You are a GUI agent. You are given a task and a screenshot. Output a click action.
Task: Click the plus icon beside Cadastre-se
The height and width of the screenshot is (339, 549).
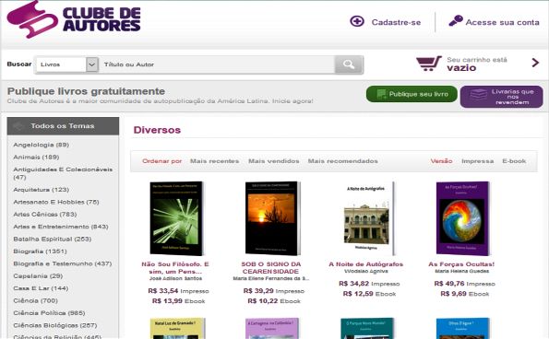pos(357,22)
